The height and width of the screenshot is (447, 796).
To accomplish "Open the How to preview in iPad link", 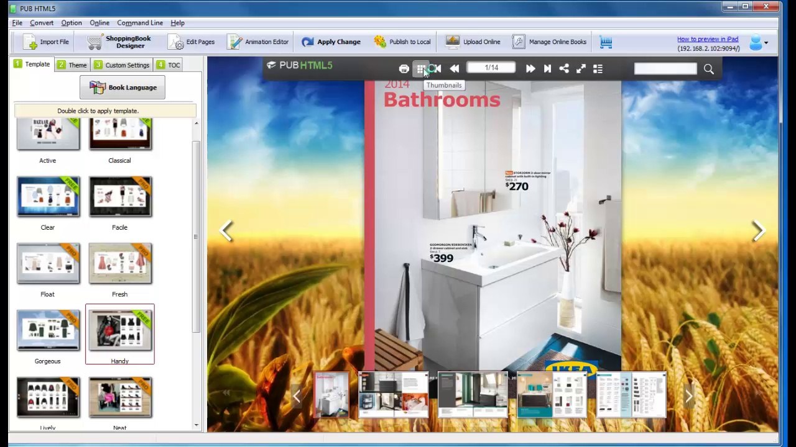I will [708, 39].
